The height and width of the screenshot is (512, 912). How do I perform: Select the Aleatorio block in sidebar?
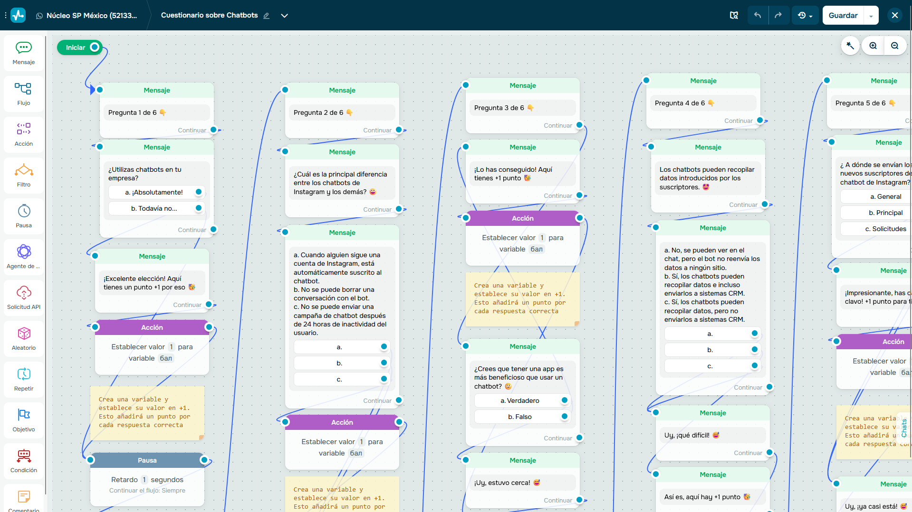coord(24,338)
